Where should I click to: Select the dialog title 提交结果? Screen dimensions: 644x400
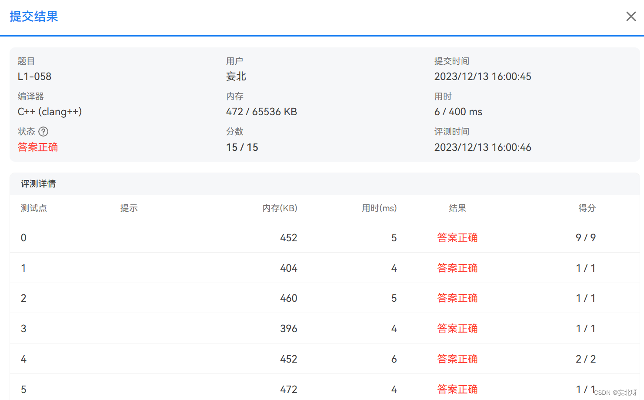click(x=34, y=17)
